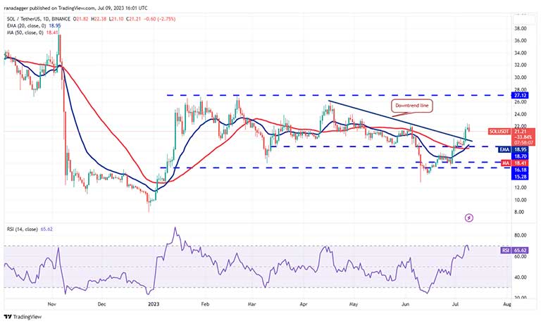Image resolution: width=541 pixels, height=326 pixels.
Task: Click the 15.28 blue price label
Action: 520,177
